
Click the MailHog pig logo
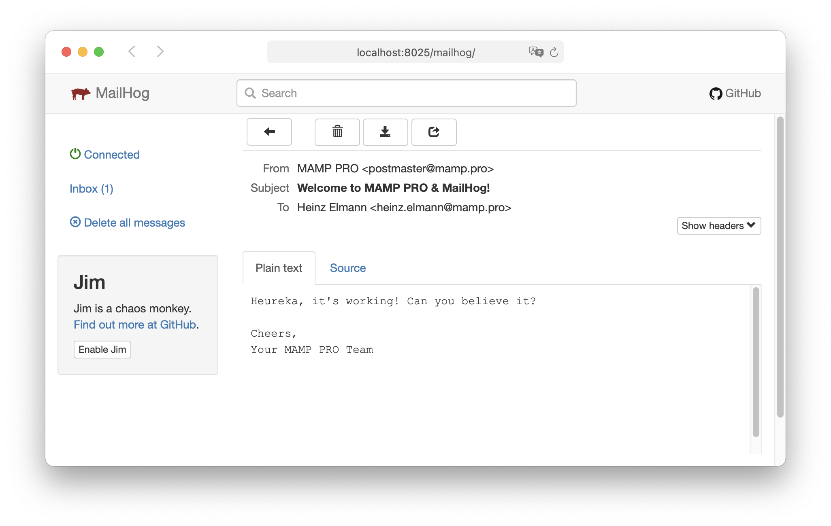coord(81,93)
